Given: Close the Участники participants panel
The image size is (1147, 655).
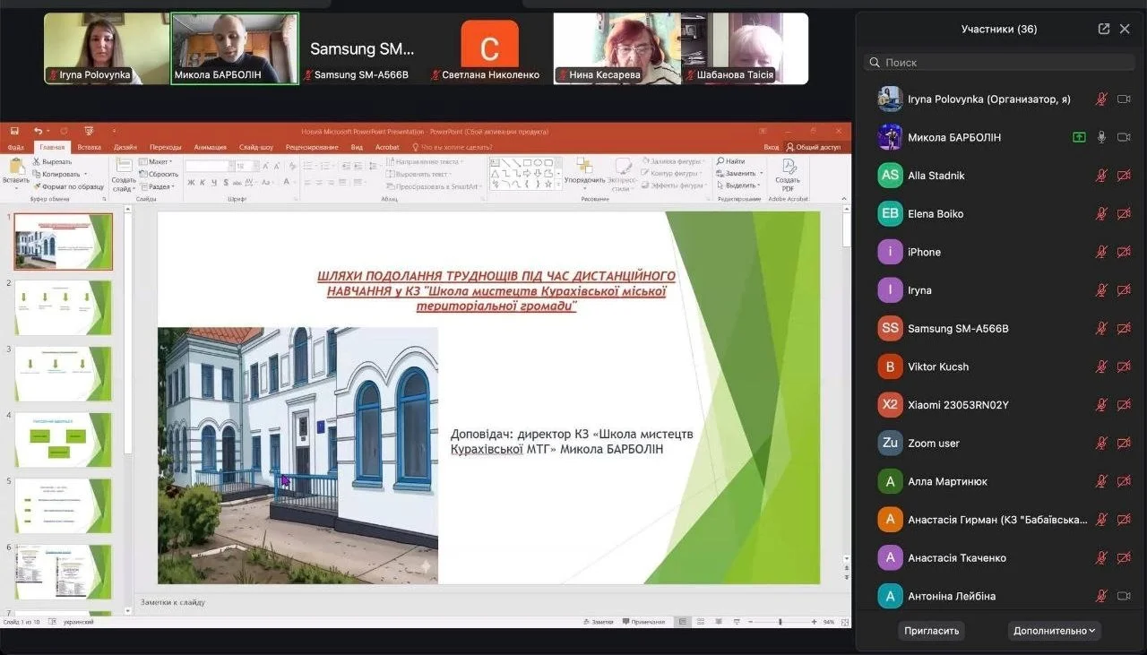Looking at the screenshot, I should [1125, 29].
